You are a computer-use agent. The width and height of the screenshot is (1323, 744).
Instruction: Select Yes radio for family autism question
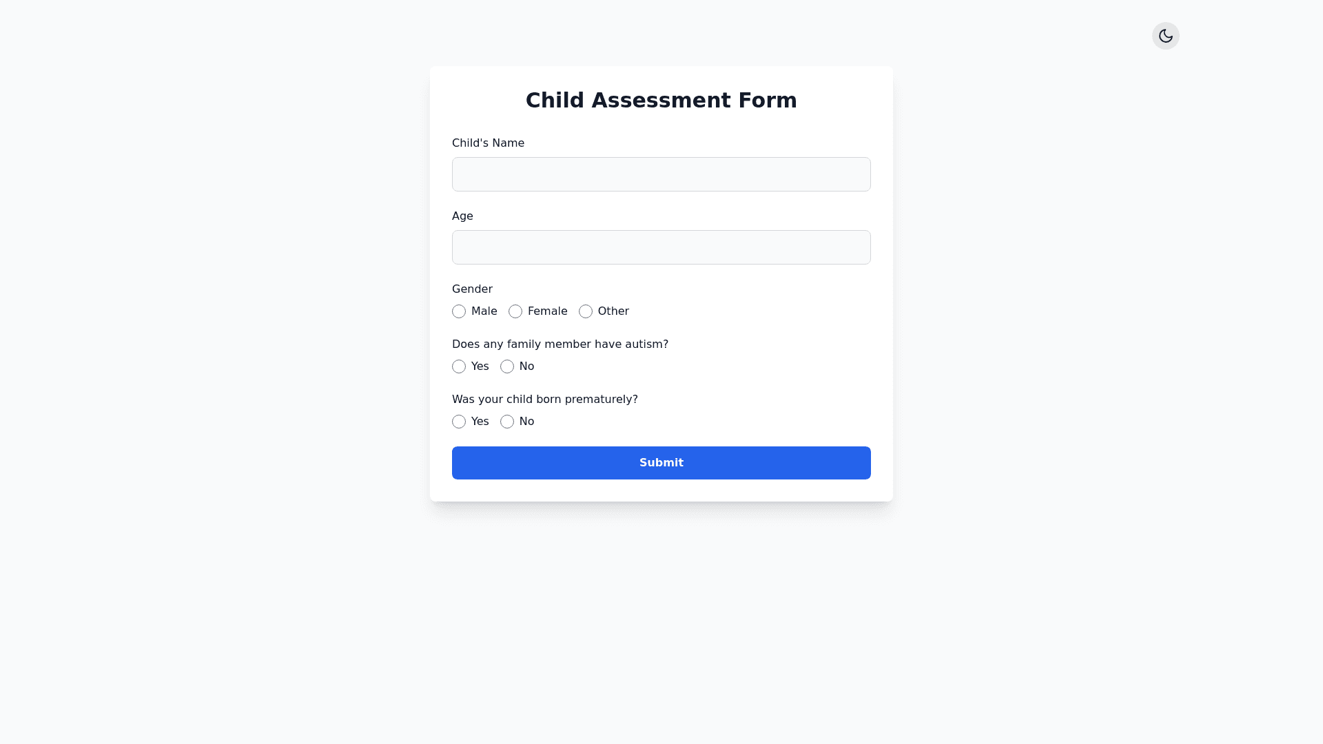pyautogui.click(x=459, y=366)
